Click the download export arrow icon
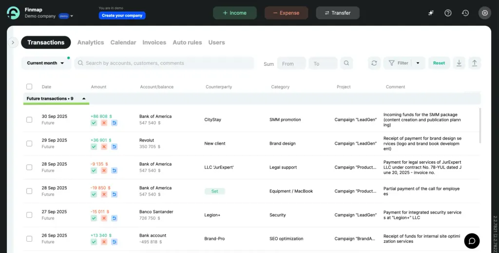This screenshot has height=253, width=499. 459,63
